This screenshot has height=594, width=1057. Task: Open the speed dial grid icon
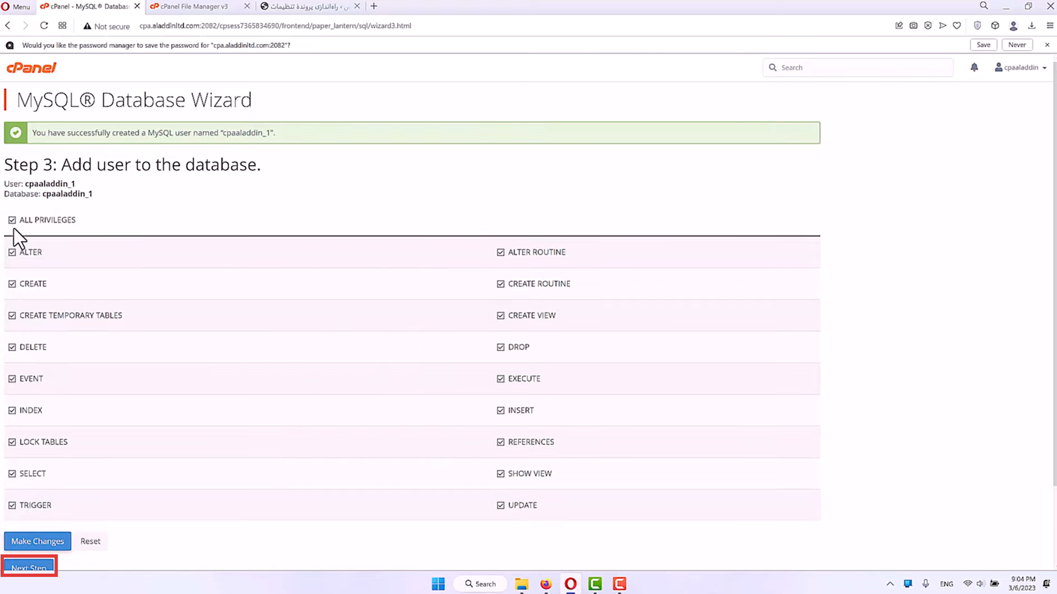click(x=62, y=26)
